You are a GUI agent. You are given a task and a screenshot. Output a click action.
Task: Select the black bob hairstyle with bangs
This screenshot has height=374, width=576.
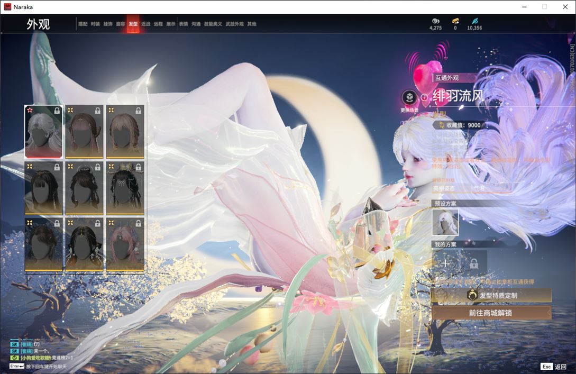(43, 188)
